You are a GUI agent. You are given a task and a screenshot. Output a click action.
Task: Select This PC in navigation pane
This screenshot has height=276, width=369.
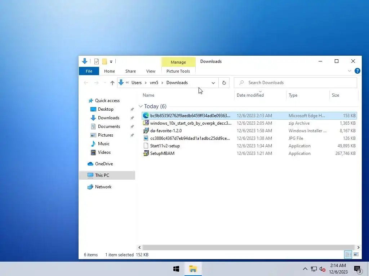point(107,175)
